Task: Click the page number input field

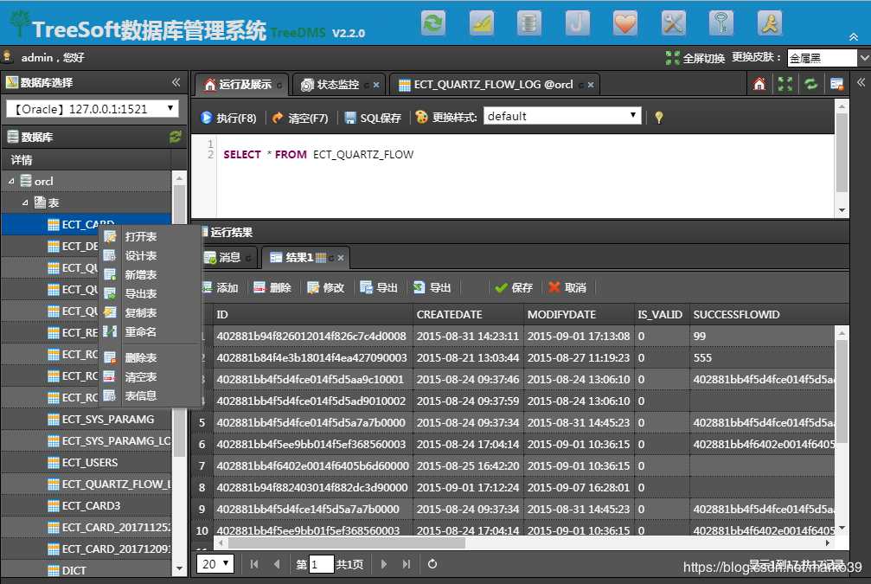Action: tap(321, 564)
